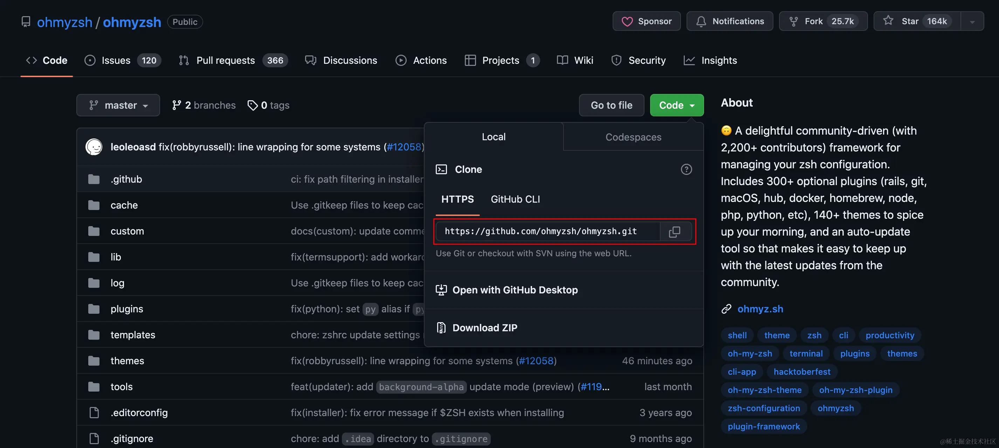Open the Pull requests tab
999x448 pixels.
(225, 60)
